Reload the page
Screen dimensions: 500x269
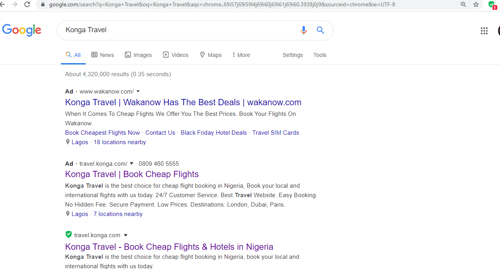[x=27, y=4]
